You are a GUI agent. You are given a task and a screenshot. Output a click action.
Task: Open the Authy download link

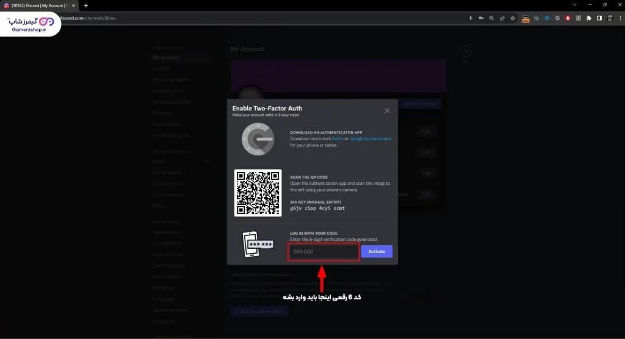click(x=337, y=138)
